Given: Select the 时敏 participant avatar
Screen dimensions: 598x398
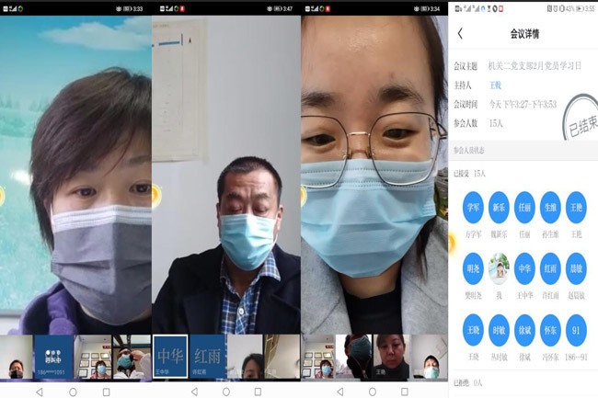Looking at the screenshot, I should [x=499, y=330].
